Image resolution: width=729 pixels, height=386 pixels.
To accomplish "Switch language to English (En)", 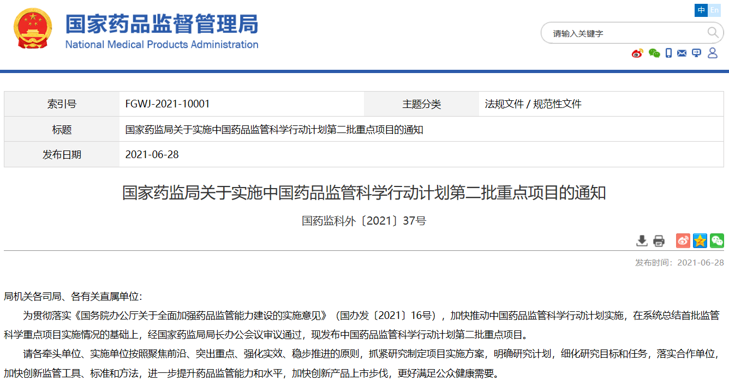I will pos(714,10).
